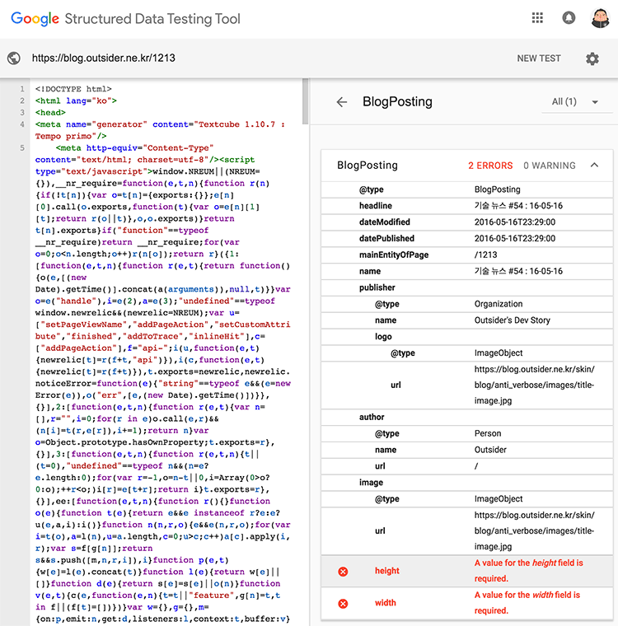Click the 2 ERRORS label
Screen dimensions: 618x626
click(x=490, y=166)
